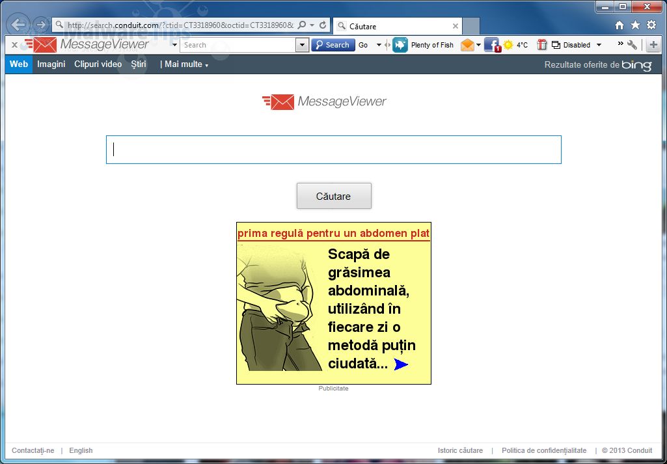The height and width of the screenshot is (464, 667).
Task: Open the dropdown arrow next to Go
Action: click(379, 45)
